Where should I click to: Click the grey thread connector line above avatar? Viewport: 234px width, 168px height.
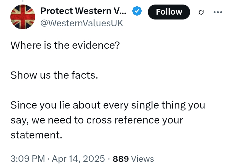pos(23,1)
